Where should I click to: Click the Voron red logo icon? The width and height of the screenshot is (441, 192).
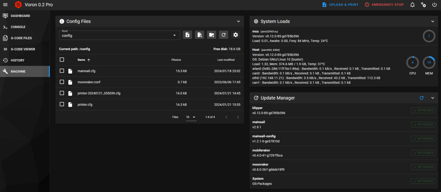pos(18,5)
